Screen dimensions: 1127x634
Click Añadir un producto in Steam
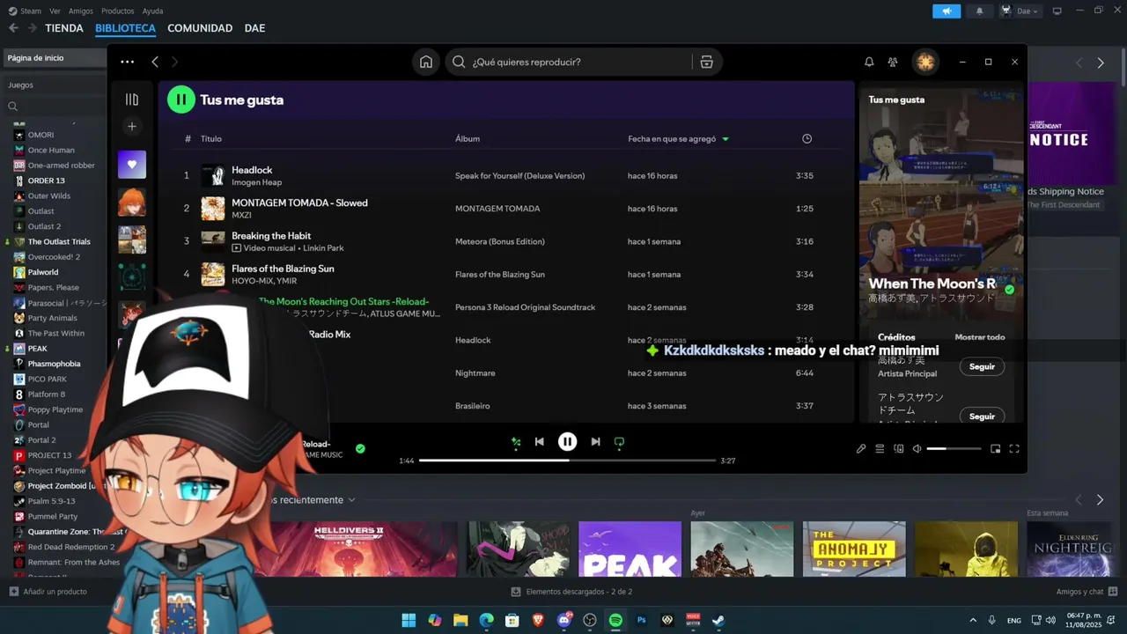click(48, 592)
